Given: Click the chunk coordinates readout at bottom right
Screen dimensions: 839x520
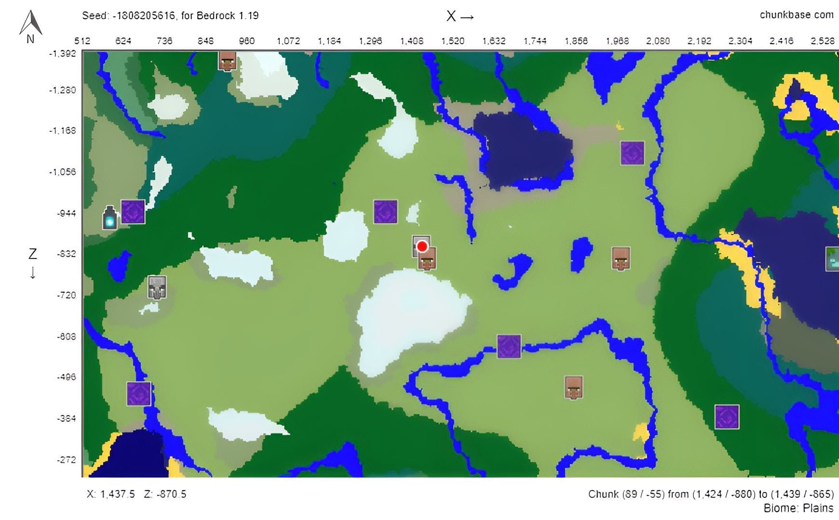Looking at the screenshot, I should click(711, 494).
